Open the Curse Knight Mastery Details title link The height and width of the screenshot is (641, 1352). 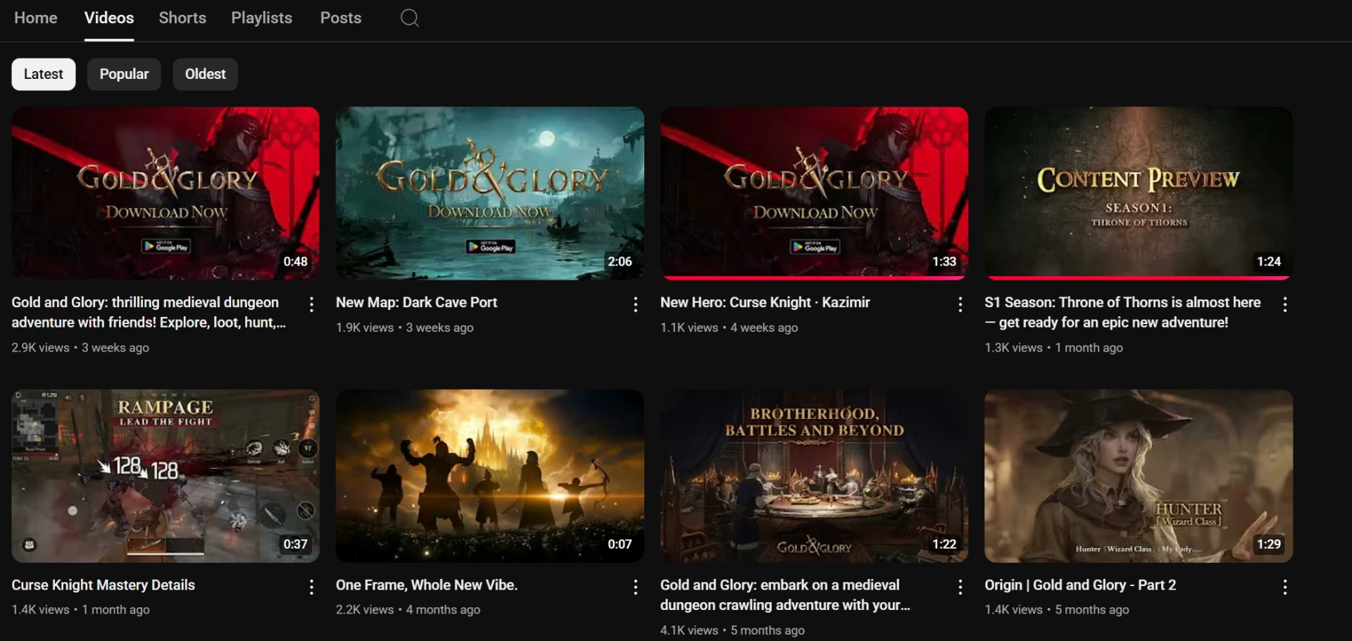point(104,585)
